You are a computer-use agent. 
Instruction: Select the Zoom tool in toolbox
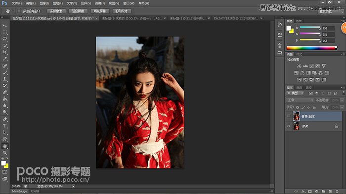[5, 153]
